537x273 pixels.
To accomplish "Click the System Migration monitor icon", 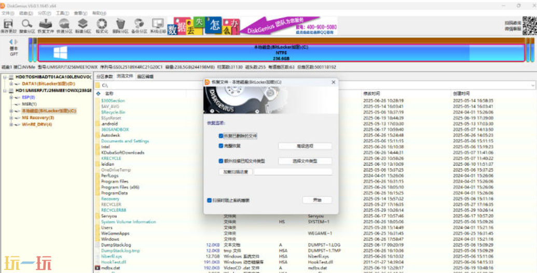I will pos(158,24).
